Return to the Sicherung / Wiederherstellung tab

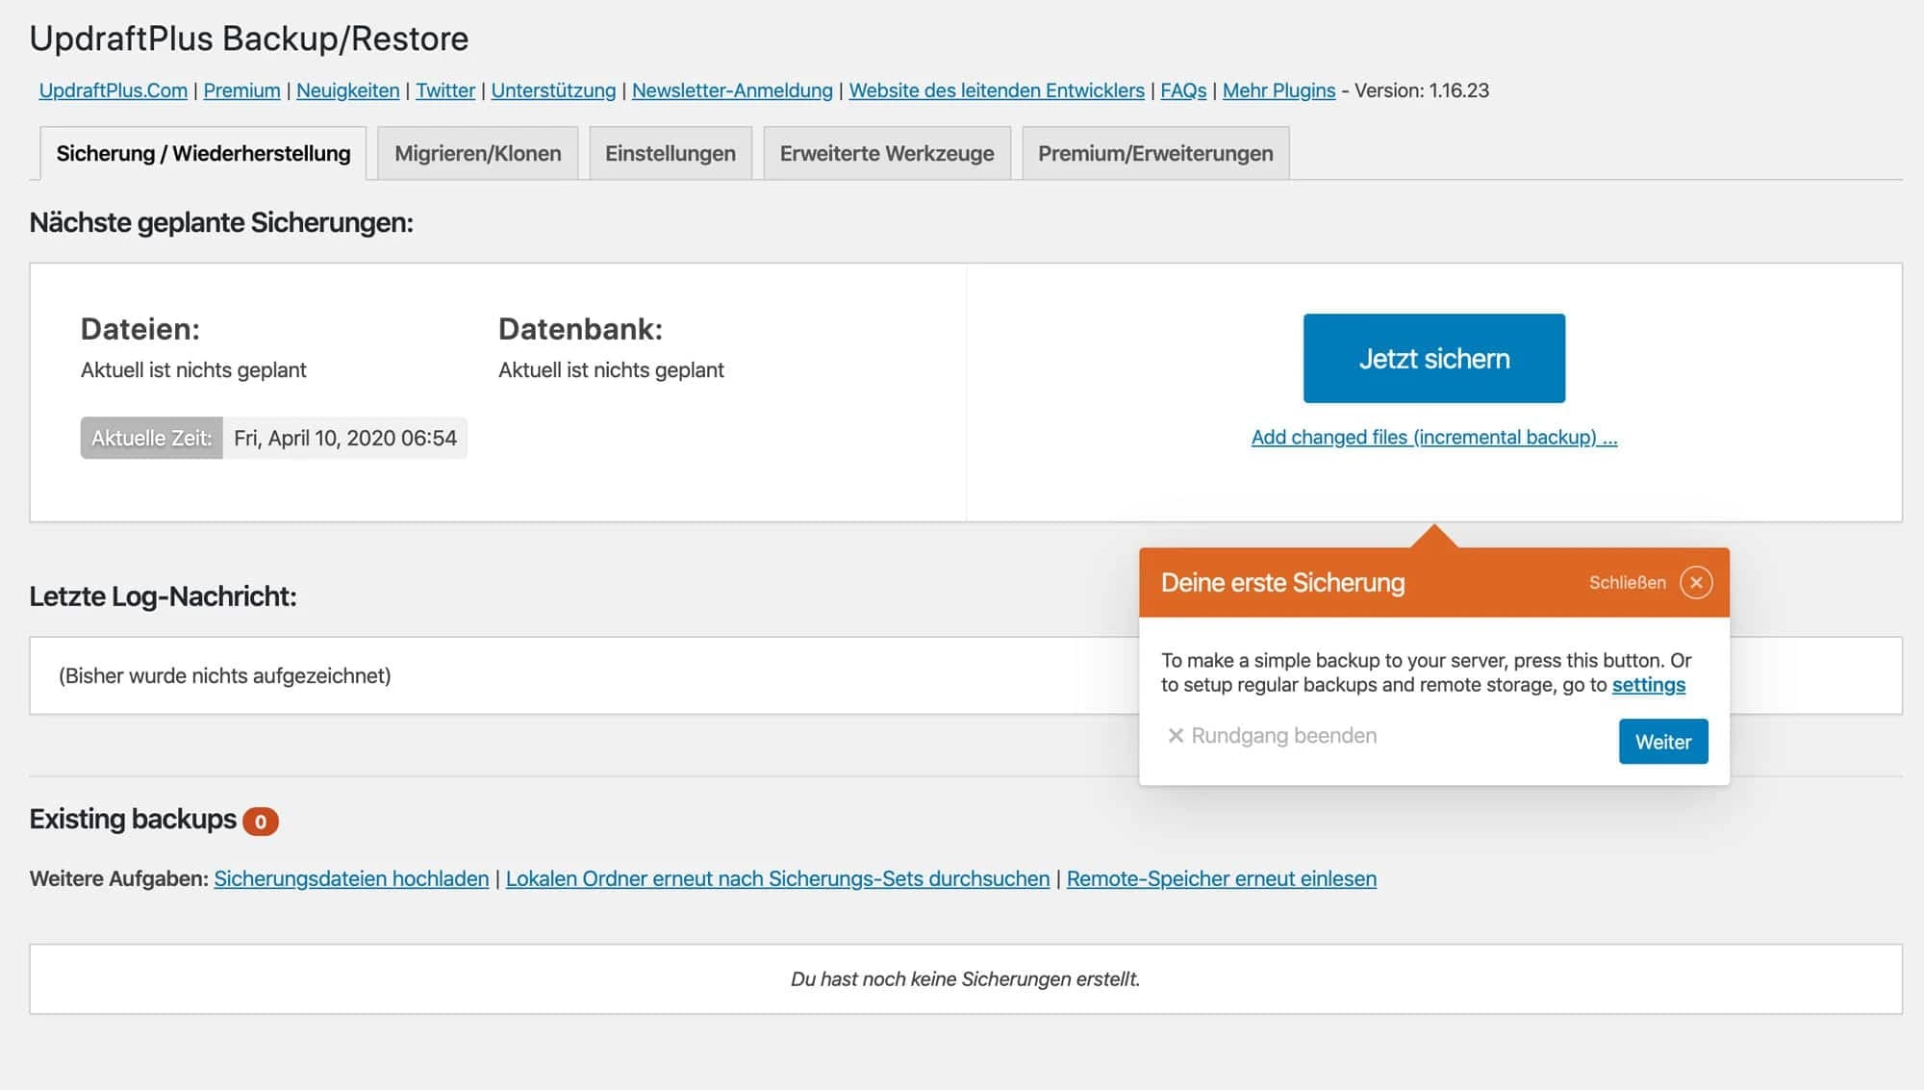(204, 152)
